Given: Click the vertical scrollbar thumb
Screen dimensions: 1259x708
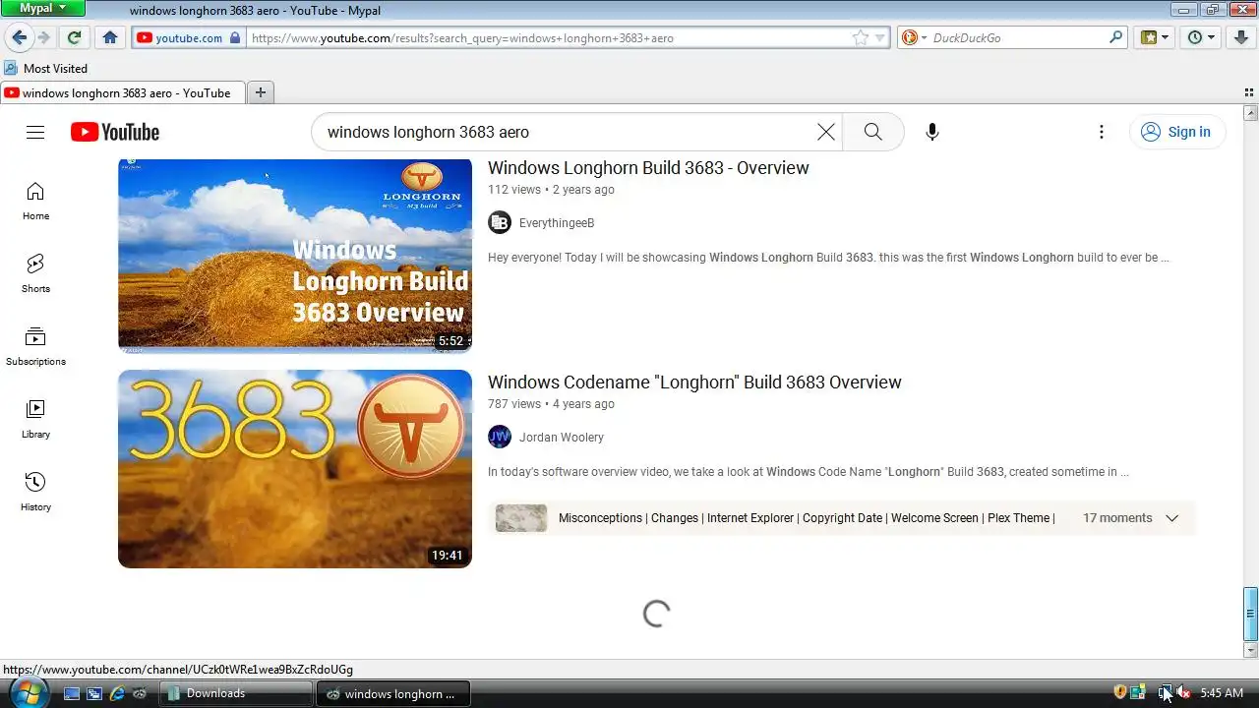Looking at the screenshot, I should tap(1250, 614).
